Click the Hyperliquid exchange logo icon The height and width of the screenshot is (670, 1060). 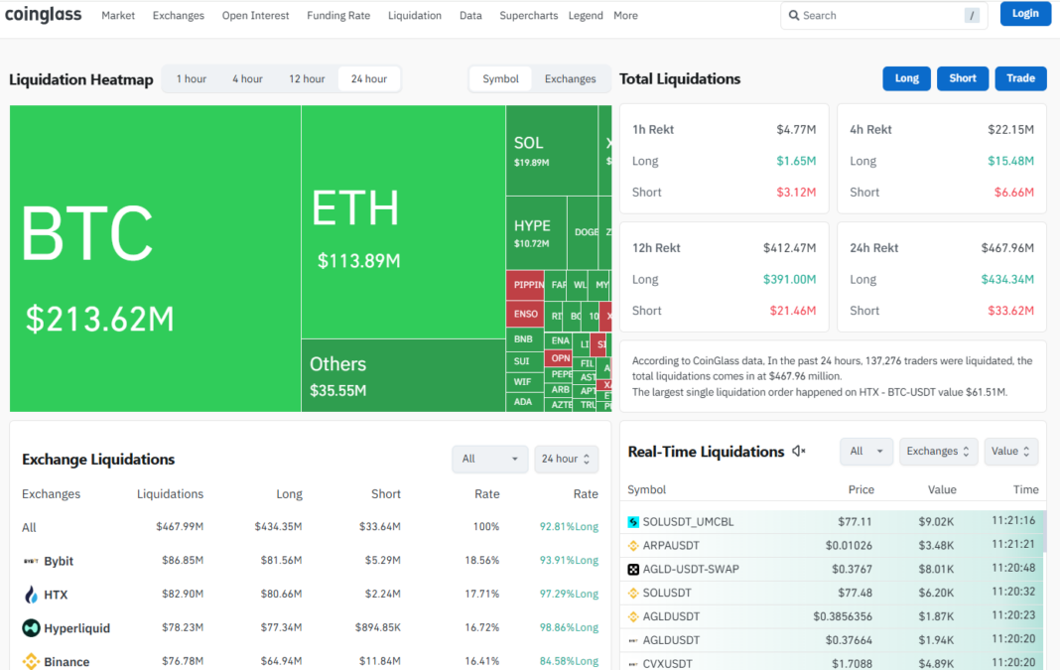[x=31, y=628]
